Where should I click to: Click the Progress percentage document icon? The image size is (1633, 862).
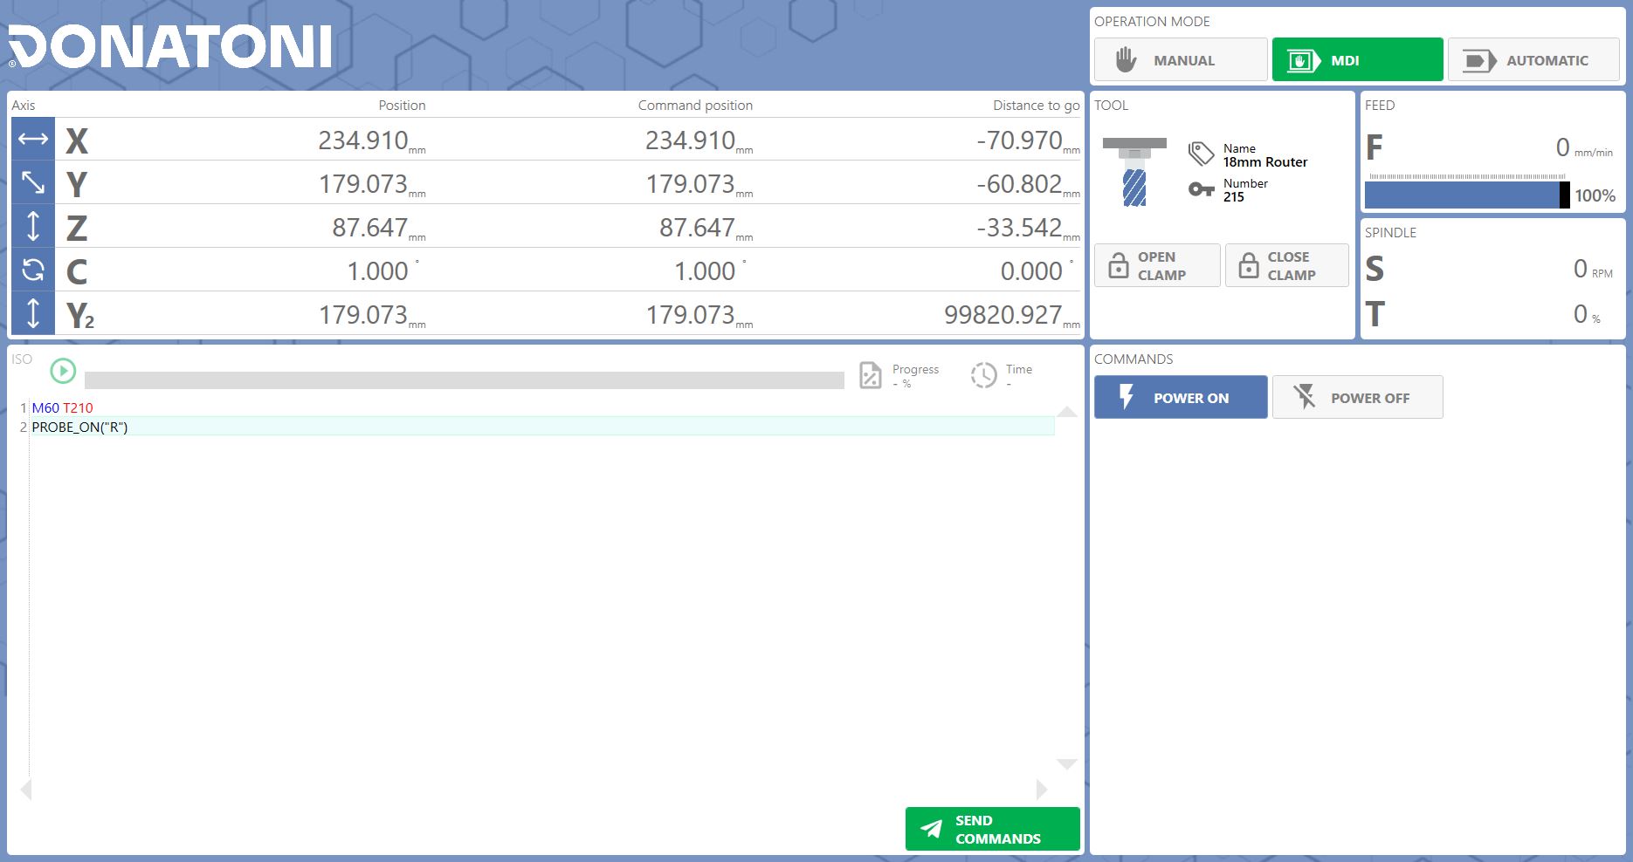point(871,375)
